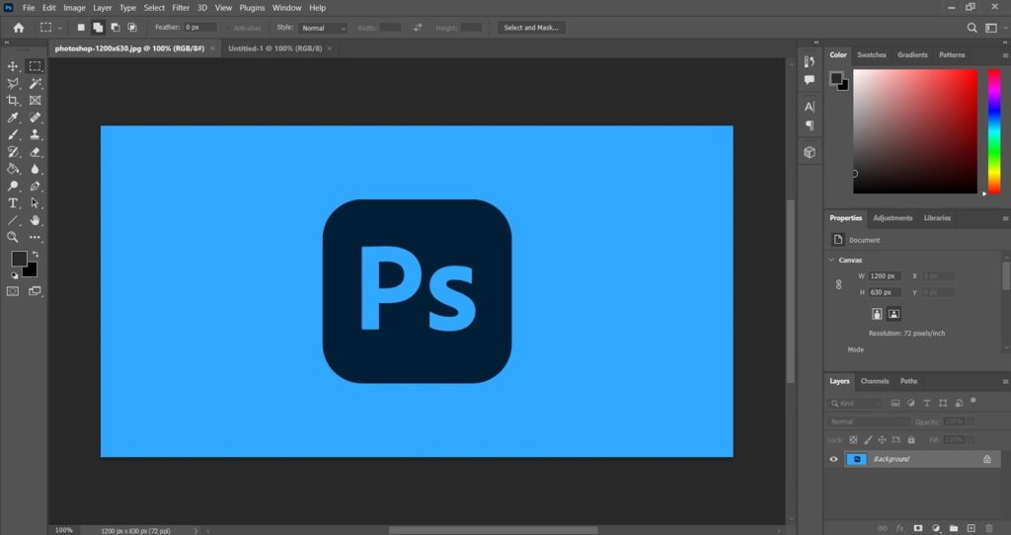Click the Magic Wand tool
Viewport: 1011px width, 535px height.
coord(36,83)
